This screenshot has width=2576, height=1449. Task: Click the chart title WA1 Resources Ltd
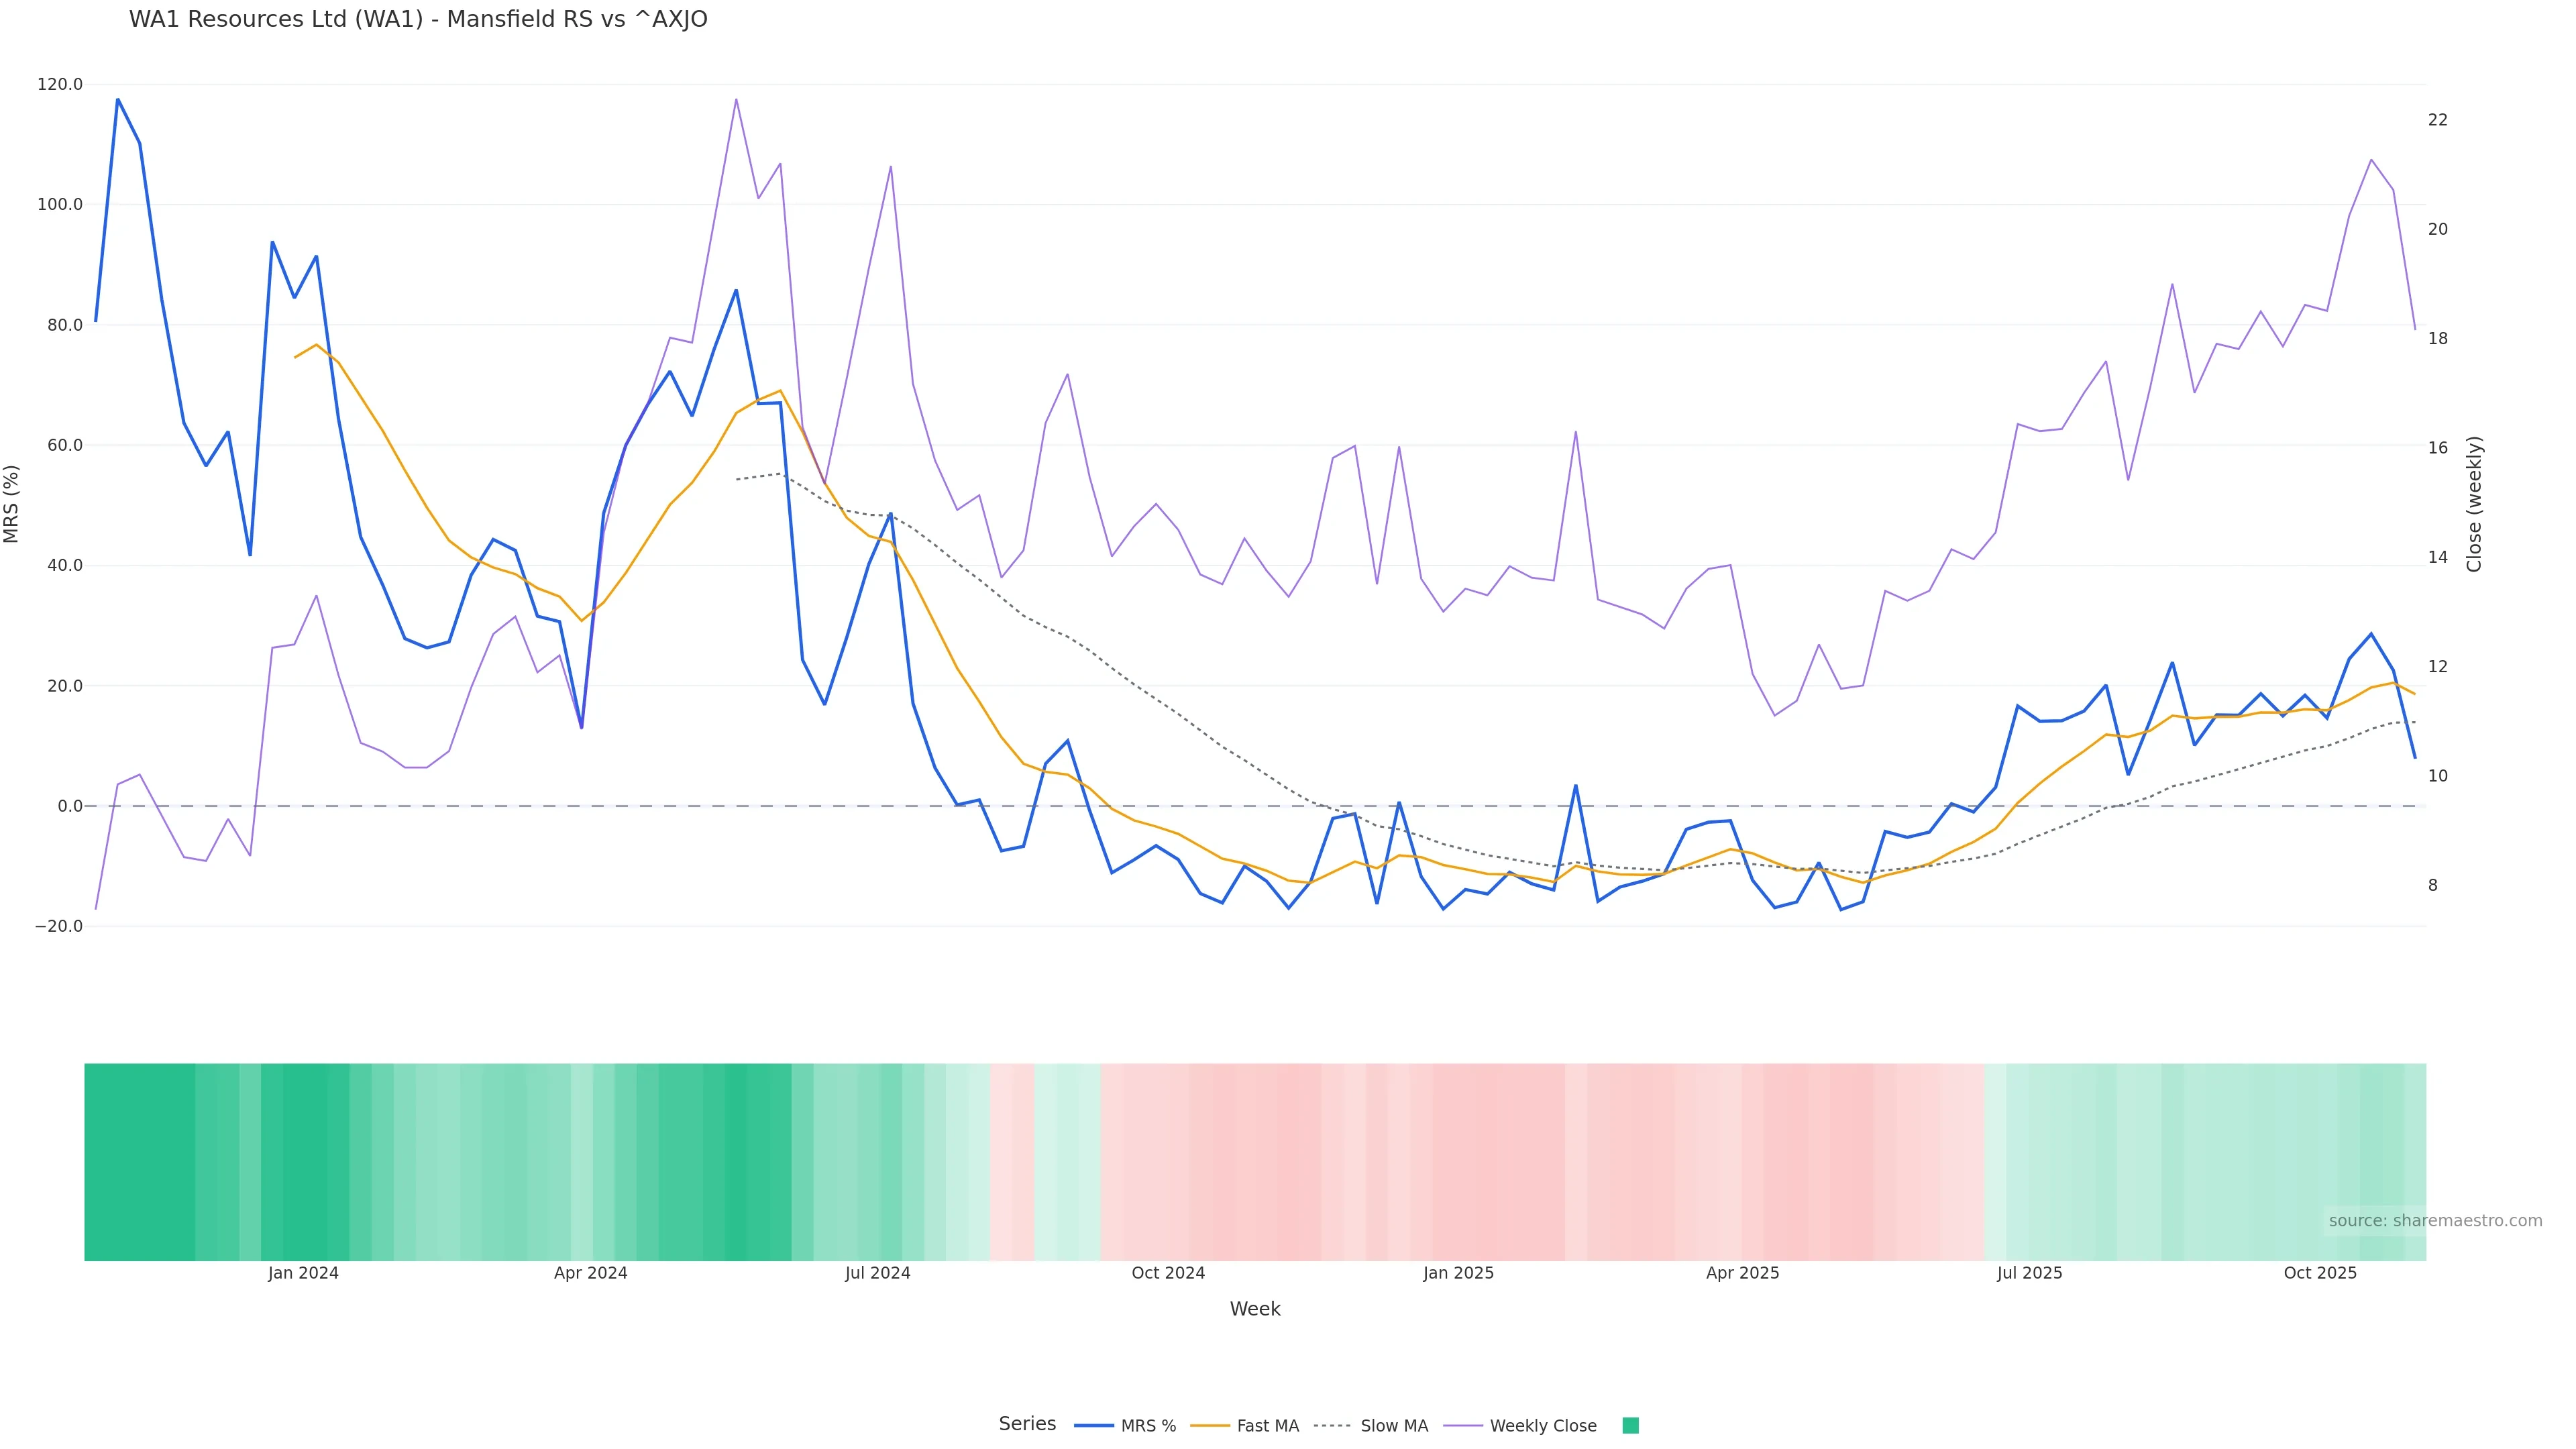418,19
